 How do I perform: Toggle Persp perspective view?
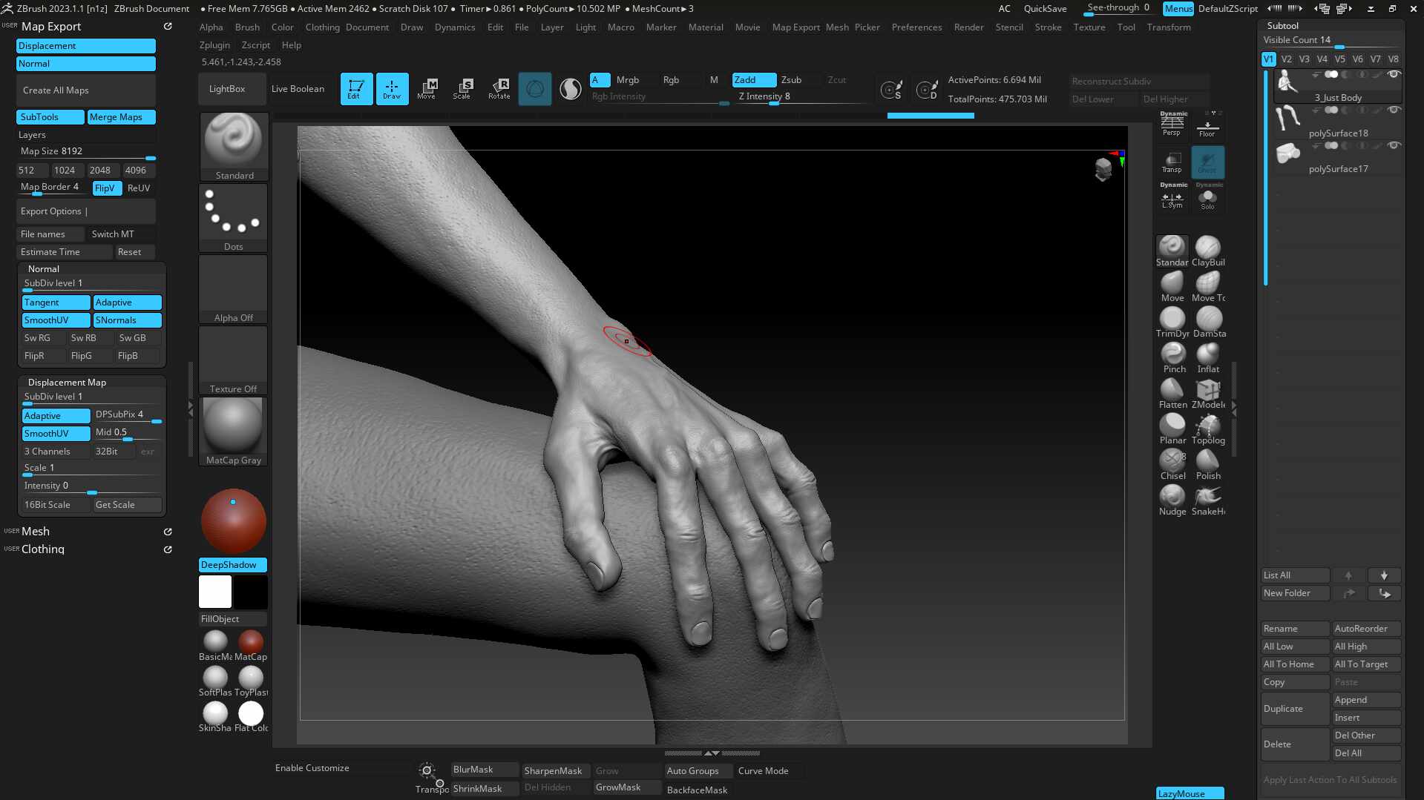click(1172, 125)
